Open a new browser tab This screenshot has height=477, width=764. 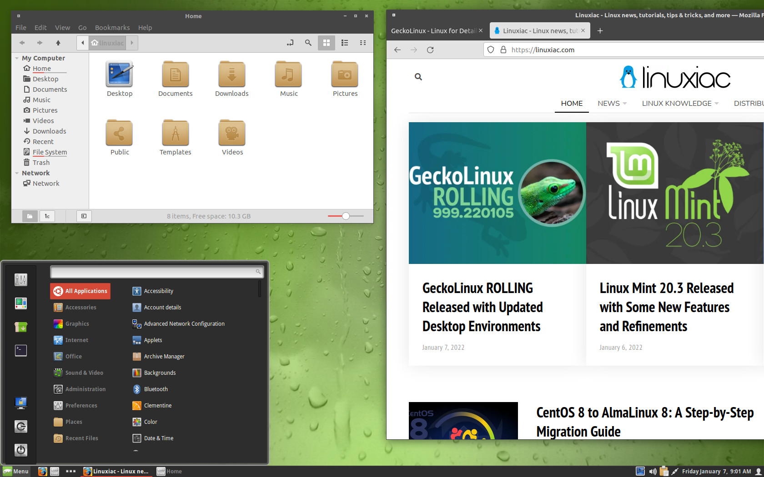point(600,31)
